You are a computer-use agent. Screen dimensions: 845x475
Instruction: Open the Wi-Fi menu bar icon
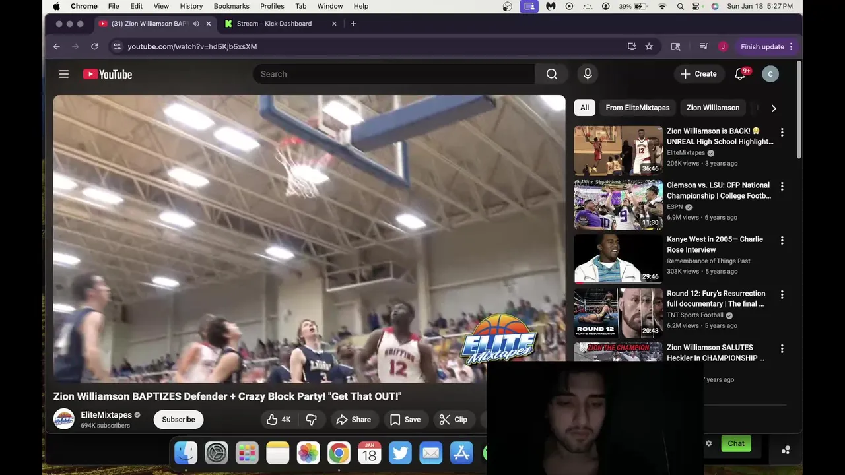coord(662,6)
